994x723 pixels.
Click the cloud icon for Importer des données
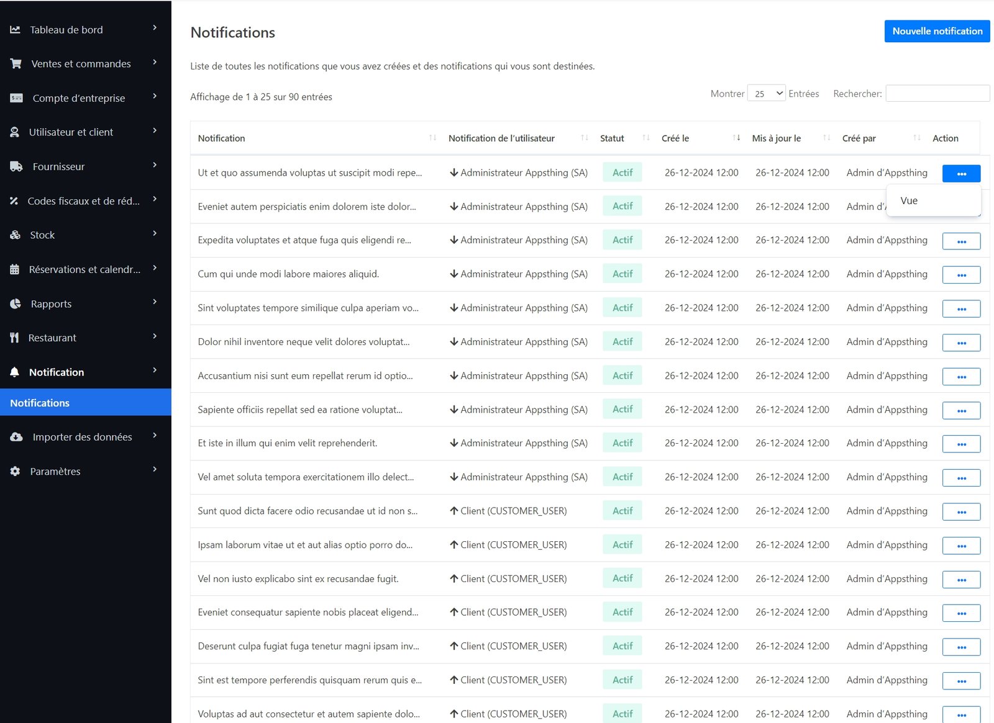16,437
